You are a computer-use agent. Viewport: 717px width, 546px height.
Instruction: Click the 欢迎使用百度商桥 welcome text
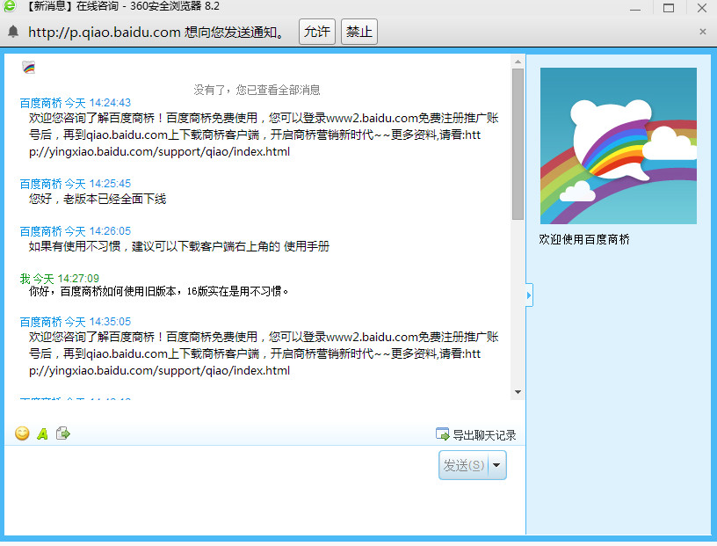pos(584,239)
